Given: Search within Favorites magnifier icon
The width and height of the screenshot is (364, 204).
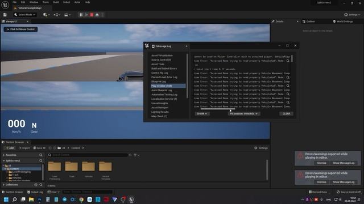Looking at the screenshot, I should click(x=41, y=155).
